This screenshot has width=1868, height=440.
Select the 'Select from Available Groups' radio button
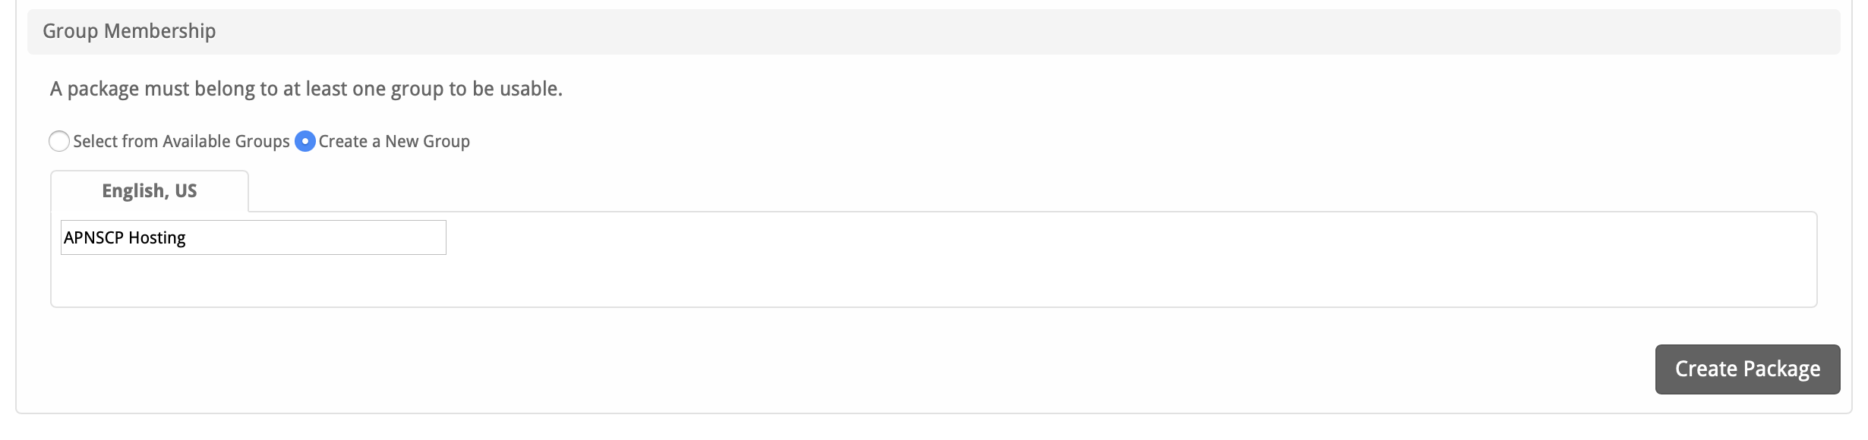59,142
